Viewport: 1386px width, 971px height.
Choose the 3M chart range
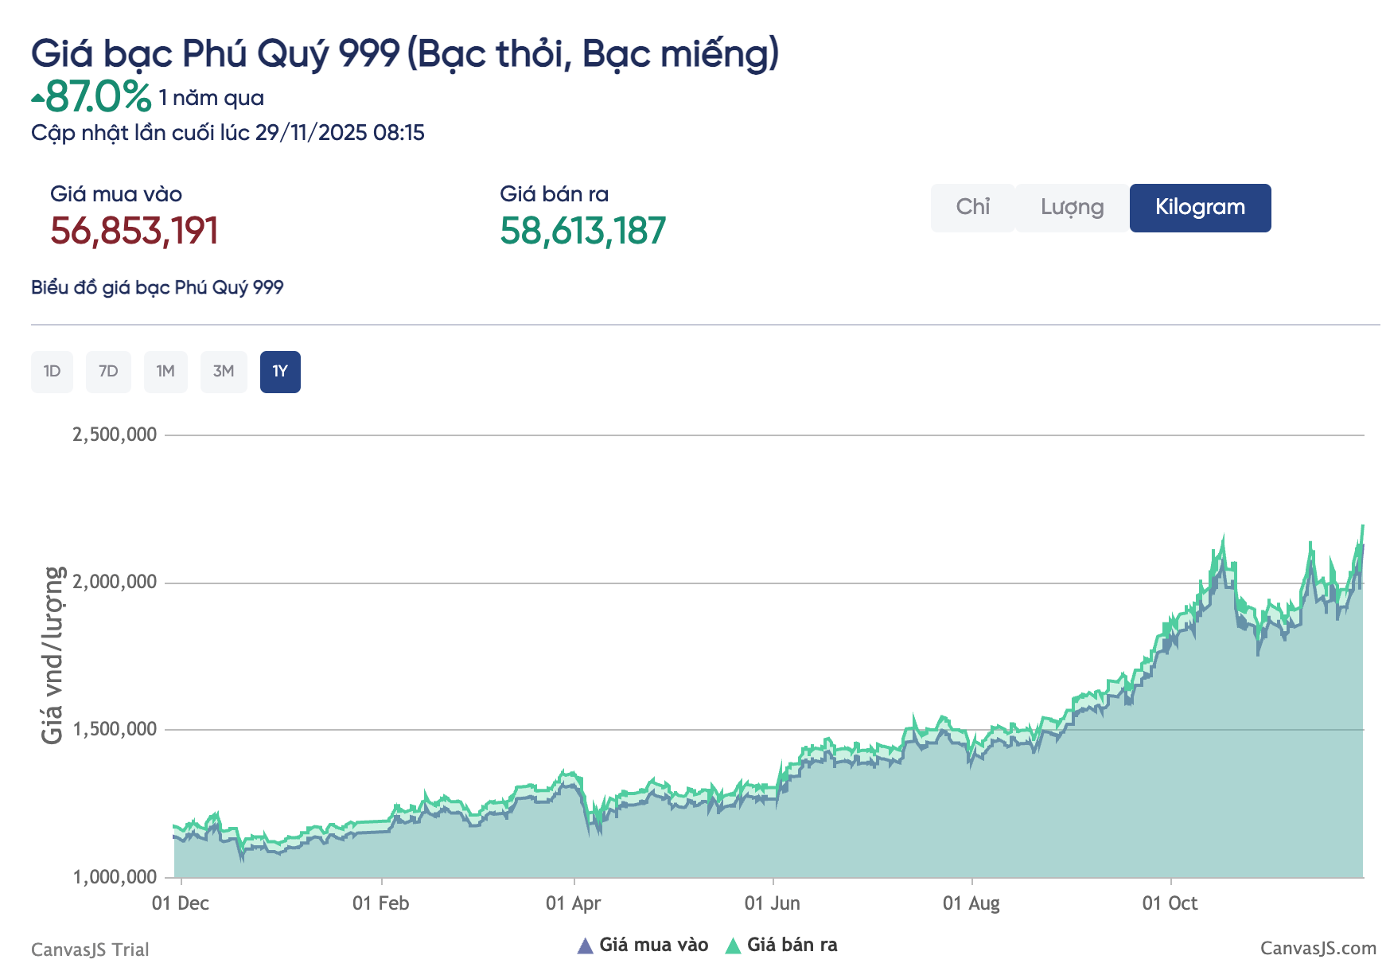pos(224,372)
